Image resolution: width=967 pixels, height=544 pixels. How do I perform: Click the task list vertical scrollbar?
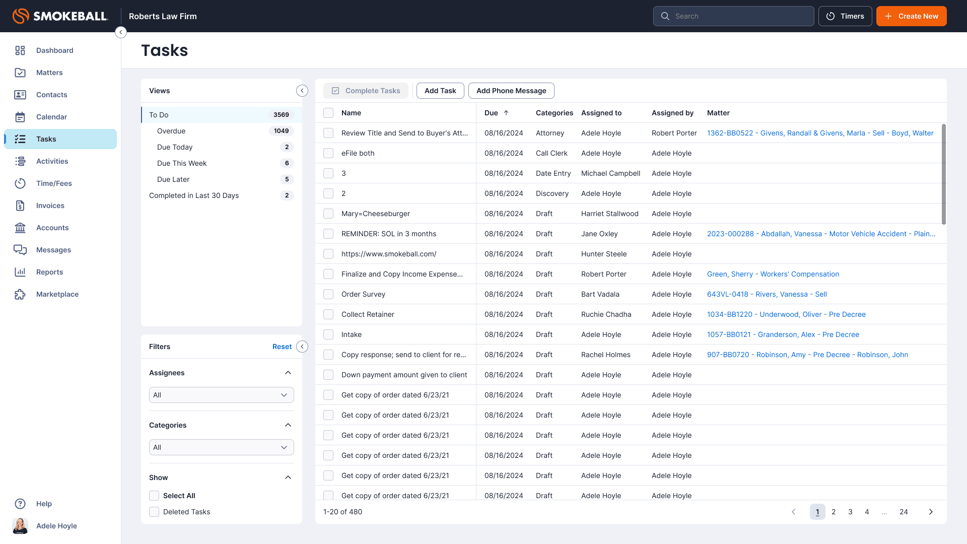[943, 174]
